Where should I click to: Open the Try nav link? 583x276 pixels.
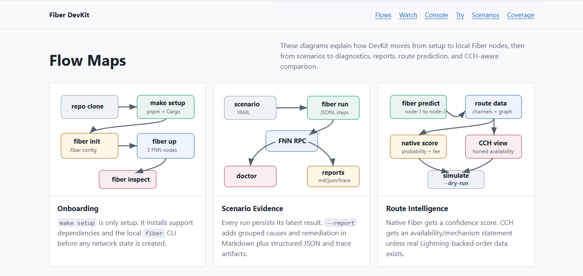point(460,15)
